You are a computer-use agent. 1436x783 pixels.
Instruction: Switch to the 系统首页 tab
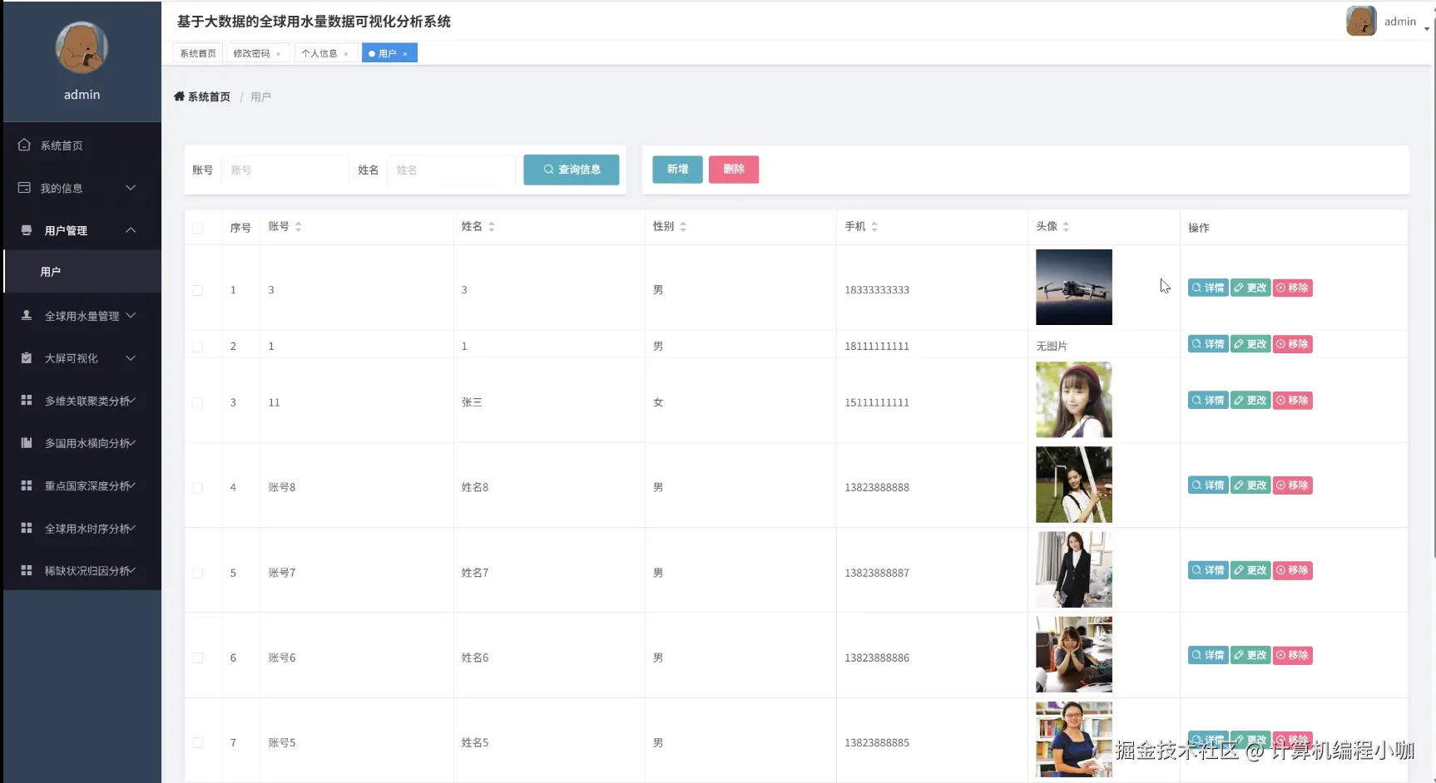click(198, 53)
